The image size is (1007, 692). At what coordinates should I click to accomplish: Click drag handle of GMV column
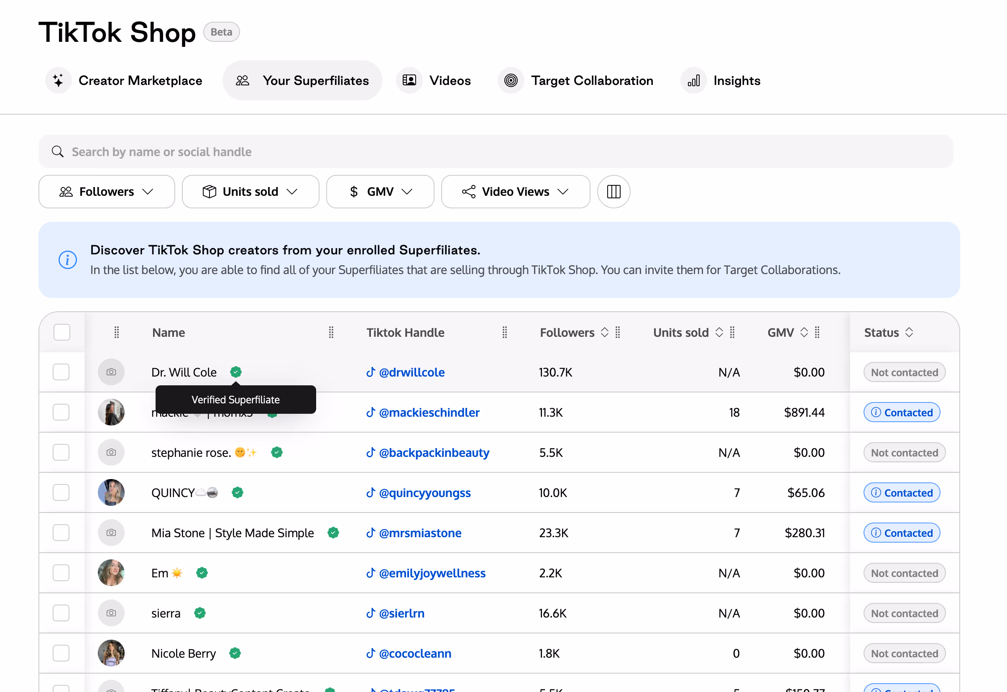point(817,332)
